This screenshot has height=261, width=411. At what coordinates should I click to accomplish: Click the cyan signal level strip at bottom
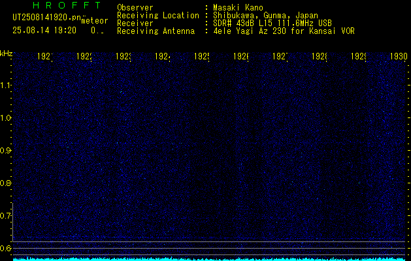209,259
